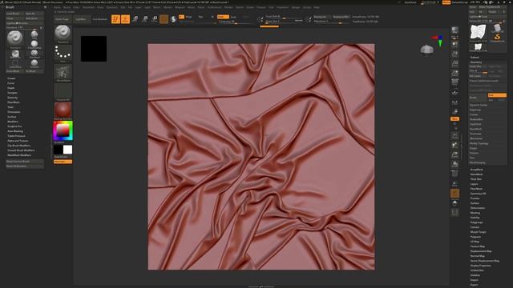Toggle the Zadd mode button
The height and width of the screenshot is (288, 513).
point(223,17)
